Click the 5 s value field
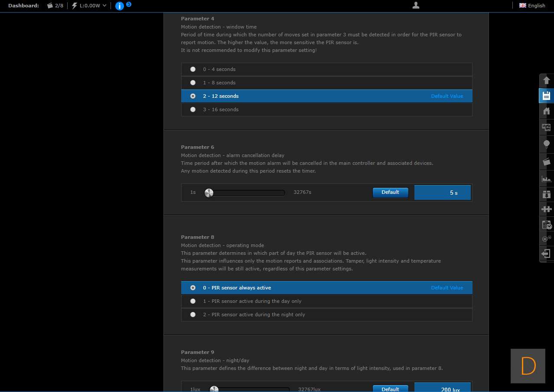 [442, 193]
